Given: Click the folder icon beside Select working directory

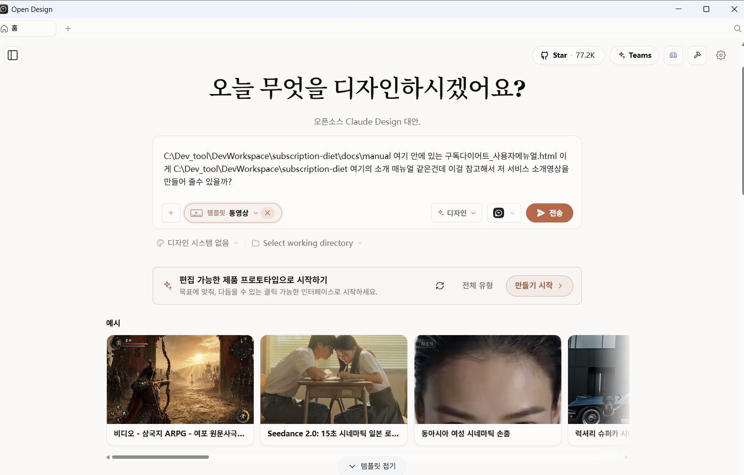Looking at the screenshot, I should (256, 243).
